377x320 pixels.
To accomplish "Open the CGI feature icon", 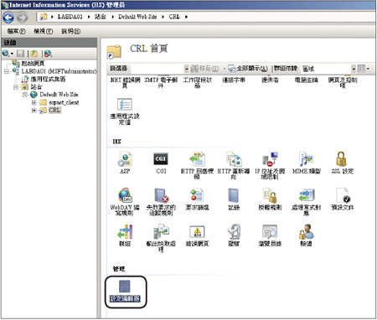I will [161, 159].
